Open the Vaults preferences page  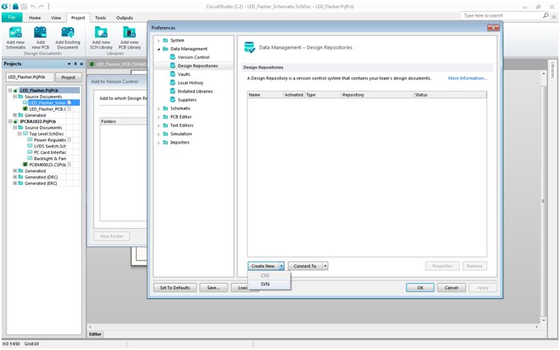[x=185, y=74]
